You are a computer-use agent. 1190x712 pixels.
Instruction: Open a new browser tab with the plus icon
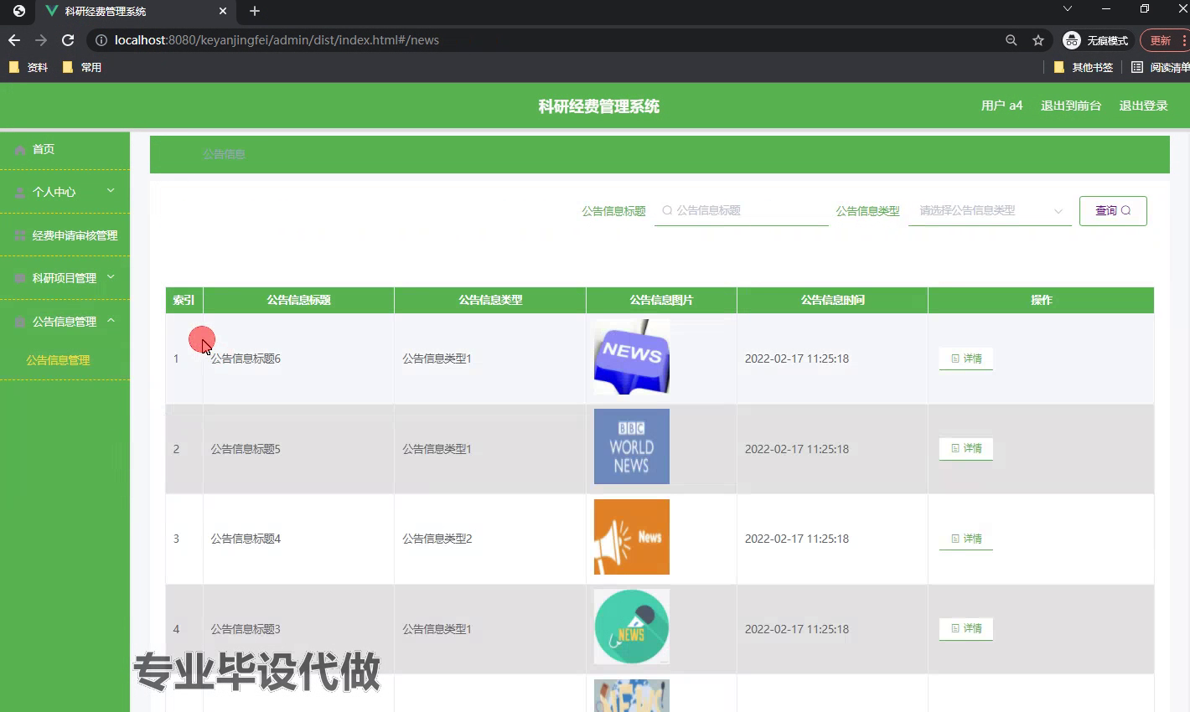pos(255,11)
